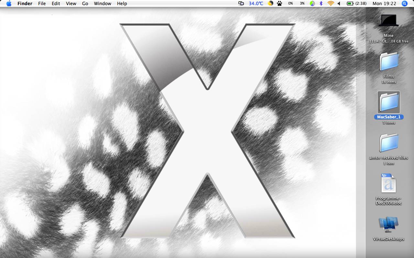Click the paw print menu bar icon
Image resolution: width=414 pixels, height=258 pixels.
(280, 4)
